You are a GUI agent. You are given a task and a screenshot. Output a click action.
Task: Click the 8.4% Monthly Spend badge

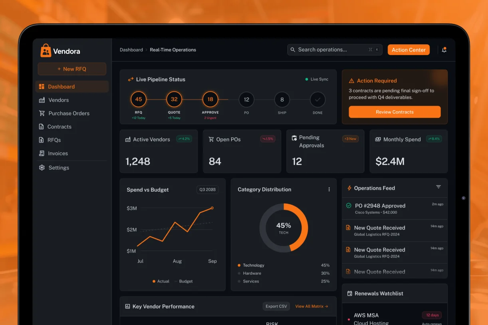(434, 139)
